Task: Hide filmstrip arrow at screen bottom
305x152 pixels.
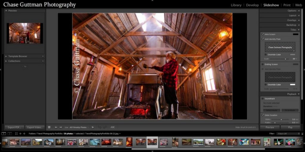Action: [x=152, y=151]
